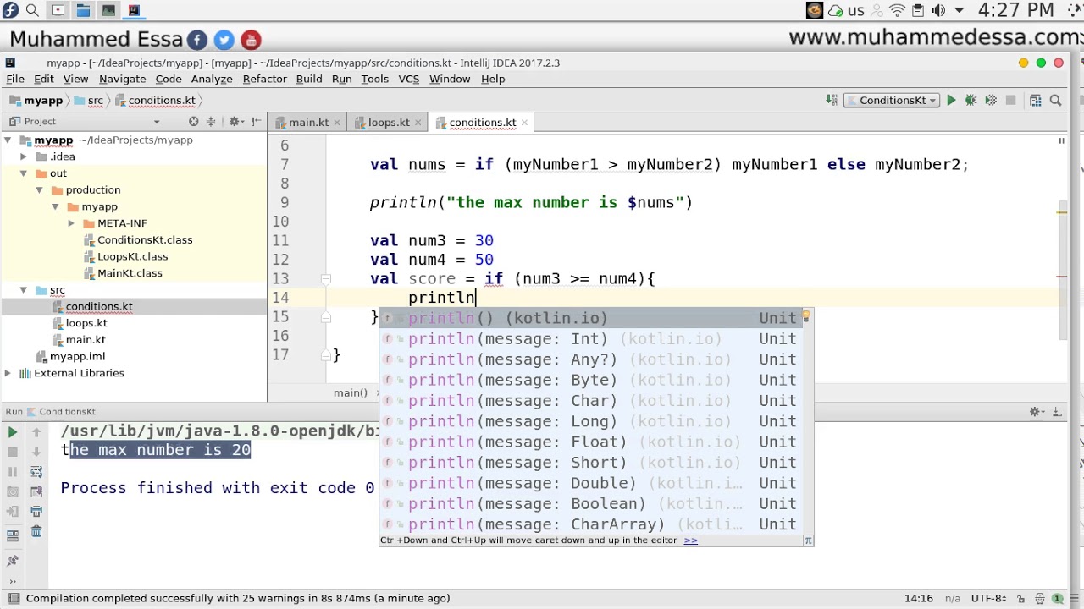Open Project Structure icon in top toolbar
Image resolution: width=1084 pixels, height=609 pixels.
point(1035,101)
